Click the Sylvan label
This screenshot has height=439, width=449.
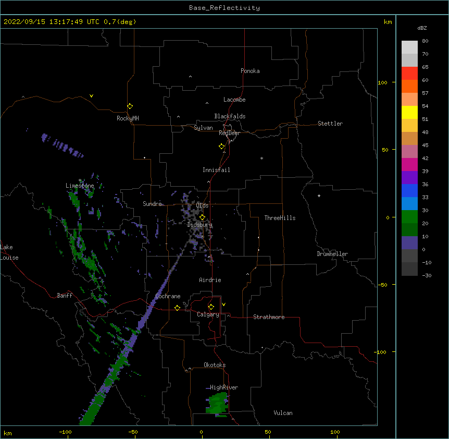tap(203, 128)
